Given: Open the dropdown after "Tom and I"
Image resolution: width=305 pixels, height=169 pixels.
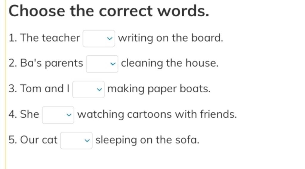Looking at the screenshot, I should [88, 89].
